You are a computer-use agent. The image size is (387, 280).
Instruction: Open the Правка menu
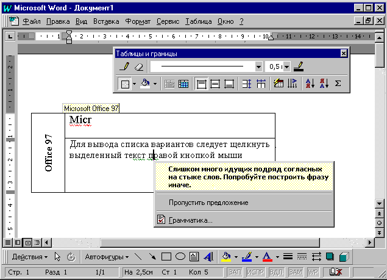[x=58, y=21]
